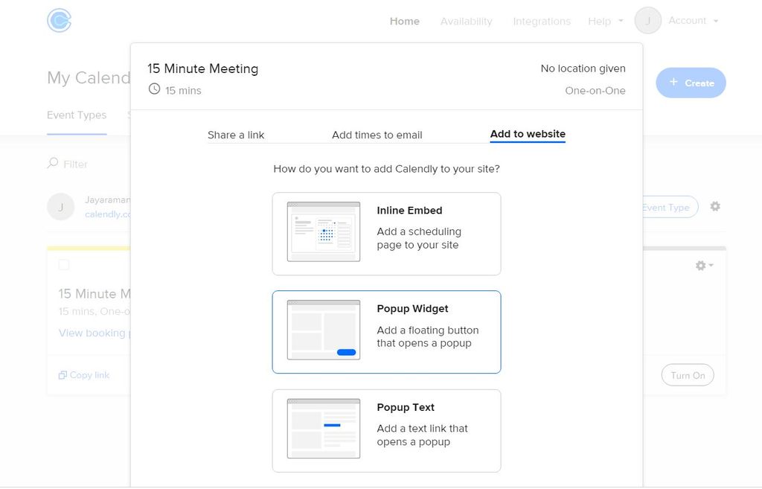Viewport: 762px width, 489px height.
Task: Turn On the disabled event type
Action: pos(687,374)
